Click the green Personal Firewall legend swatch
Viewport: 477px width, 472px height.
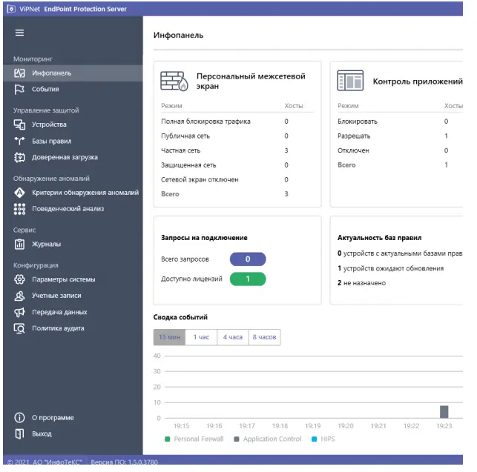click(168, 439)
